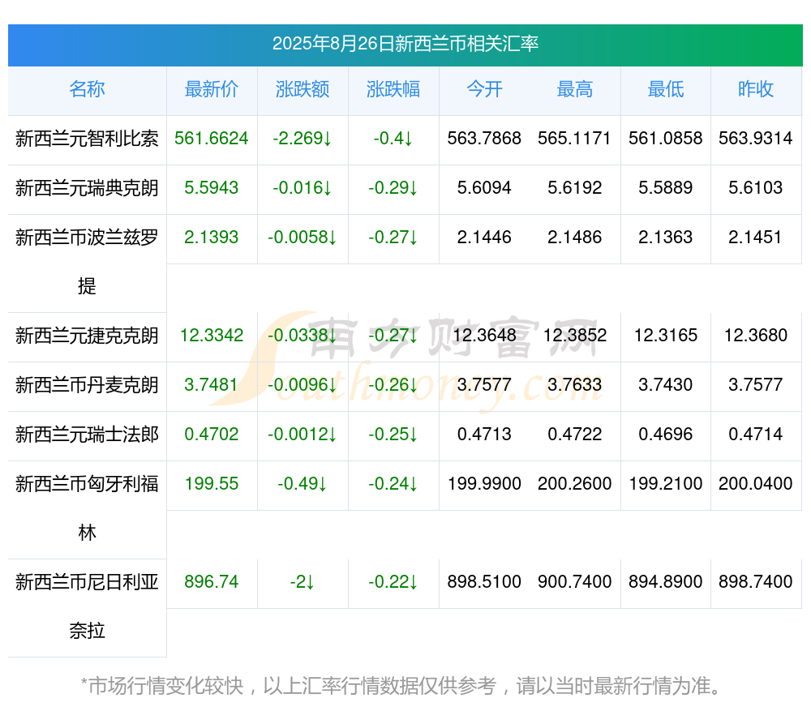Screen dimensions: 811x711
Task: Click high value 2.1486
Action: pos(575,238)
